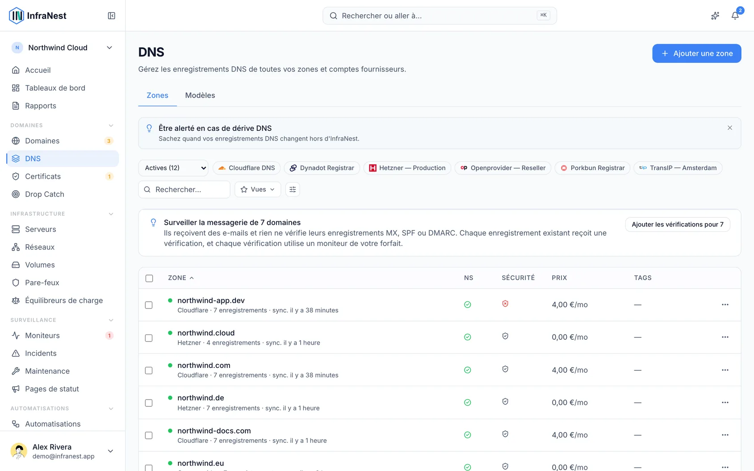Click the Serveurs server icon
The image size is (754, 471).
point(16,229)
